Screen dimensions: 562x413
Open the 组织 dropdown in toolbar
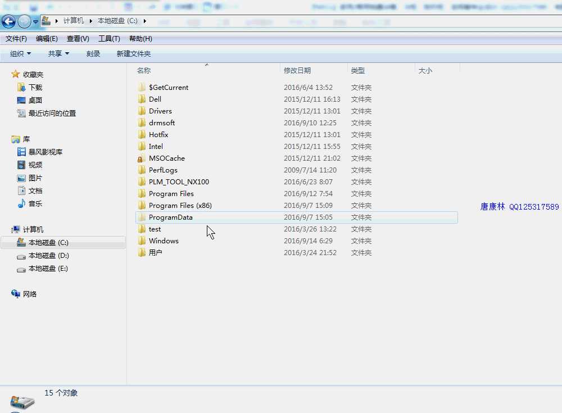(x=20, y=54)
